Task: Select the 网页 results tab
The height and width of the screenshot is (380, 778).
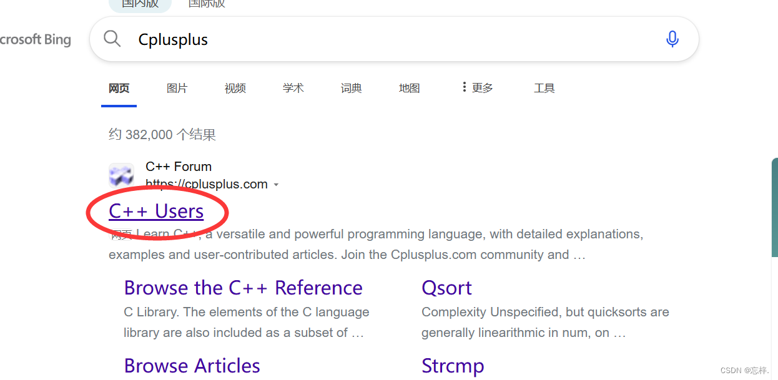Action: tap(119, 88)
